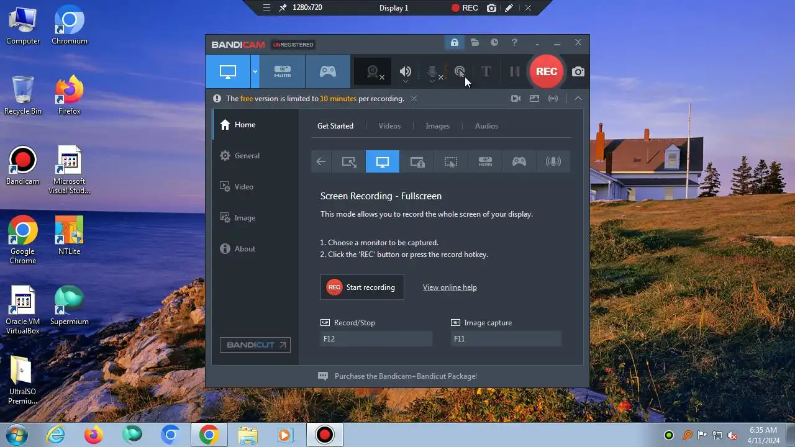
Task: Select HDMI device recording mode in top toolbar
Action: [x=283, y=71]
